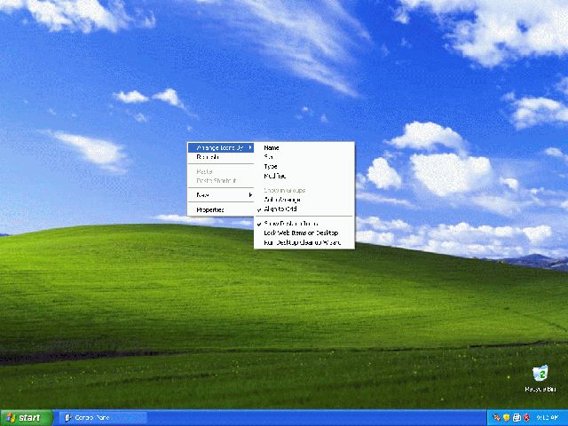Arrange icons by Type
This screenshot has height=426, width=568.
coord(304,166)
